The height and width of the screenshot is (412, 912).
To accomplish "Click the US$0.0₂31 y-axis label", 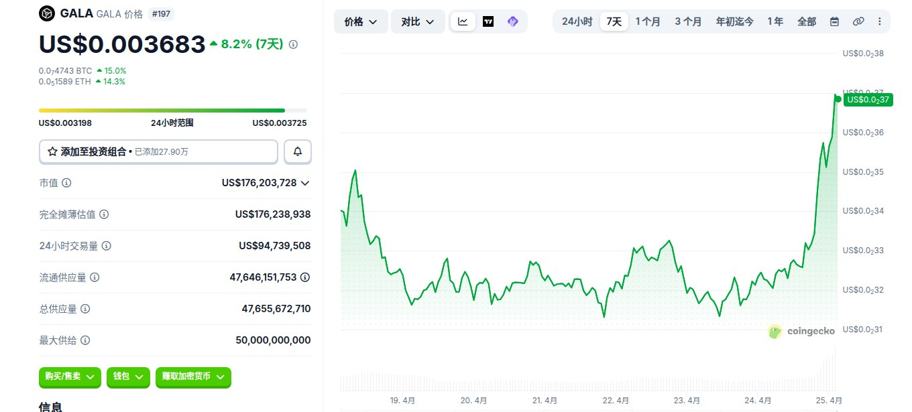I will point(863,330).
